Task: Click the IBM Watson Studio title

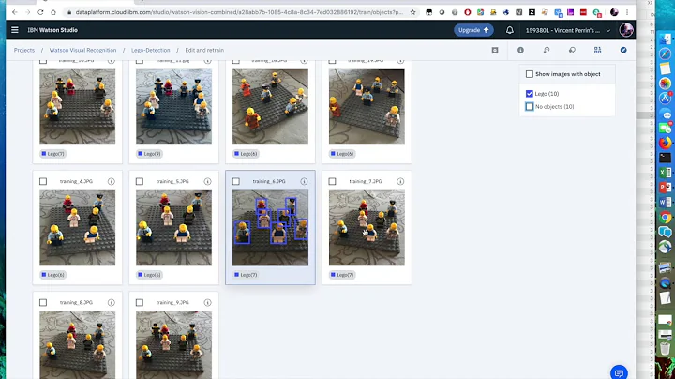Action: (52, 30)
